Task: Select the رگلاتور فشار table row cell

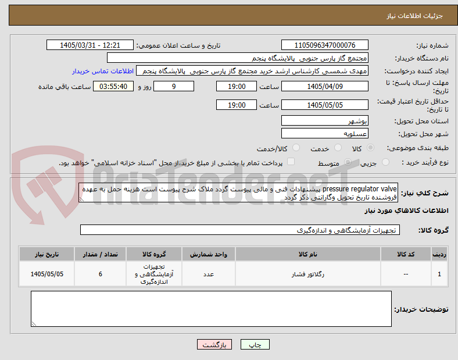Action: coord(308,274)
